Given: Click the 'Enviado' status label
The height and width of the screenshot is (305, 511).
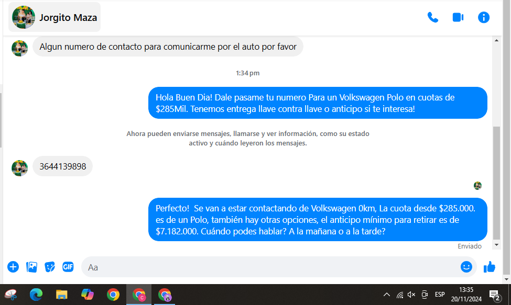Looking at the screenshot, I should tap(469, 246).
